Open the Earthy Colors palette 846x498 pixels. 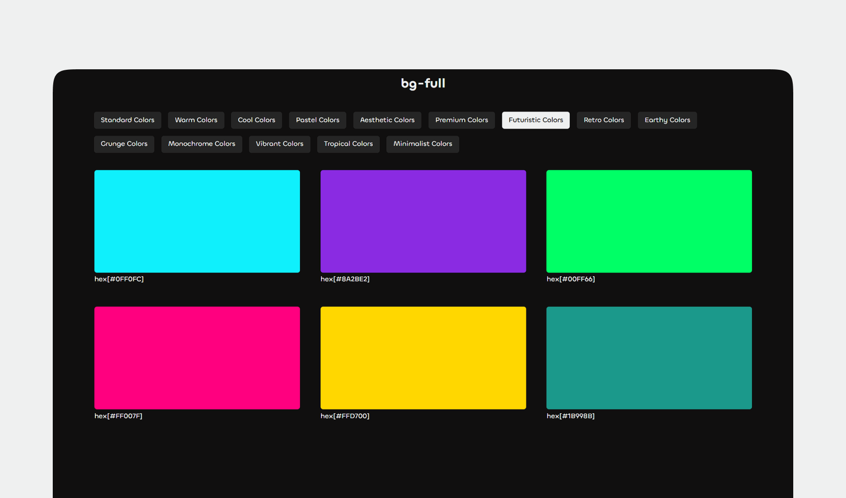(667, 120)
